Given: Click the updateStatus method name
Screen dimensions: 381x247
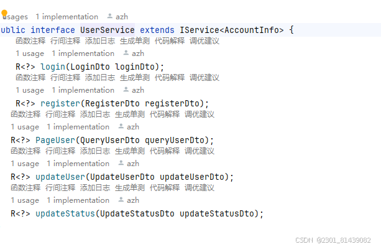Looking at the screenshot, I should [65, 213].
